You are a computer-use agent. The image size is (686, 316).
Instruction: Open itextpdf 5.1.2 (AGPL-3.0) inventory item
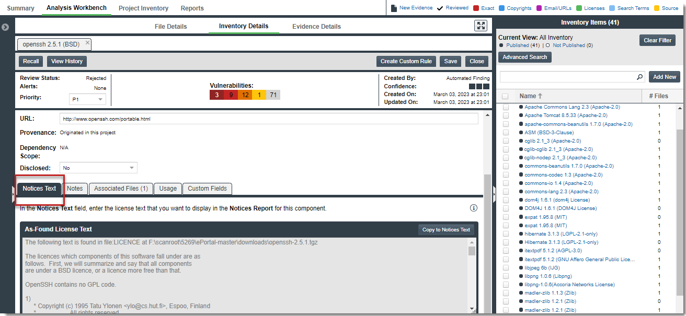click(x=554, y=251)
